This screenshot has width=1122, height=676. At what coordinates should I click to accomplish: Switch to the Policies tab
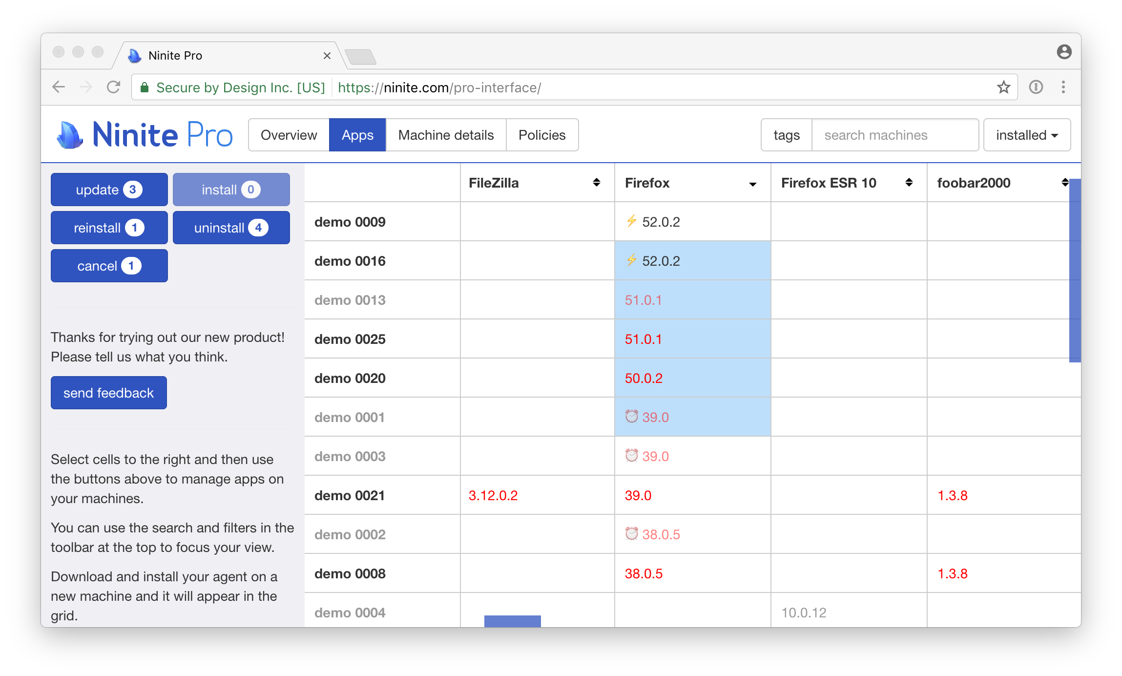(x=542, y=135)
